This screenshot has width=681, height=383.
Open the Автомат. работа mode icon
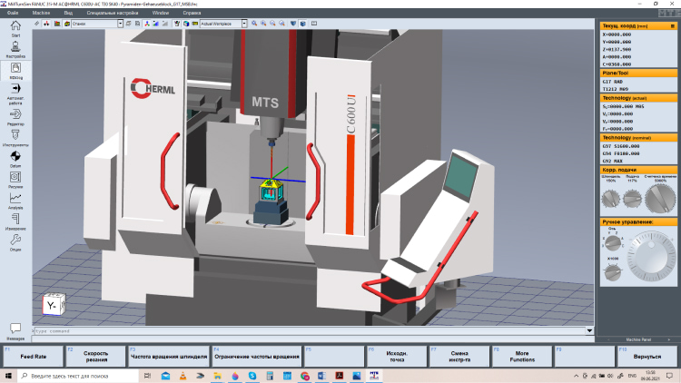click(15, 89)
